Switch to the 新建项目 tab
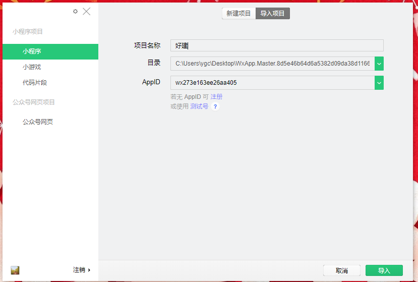Screen dimensions: 418x282 [x=238, y=13]
